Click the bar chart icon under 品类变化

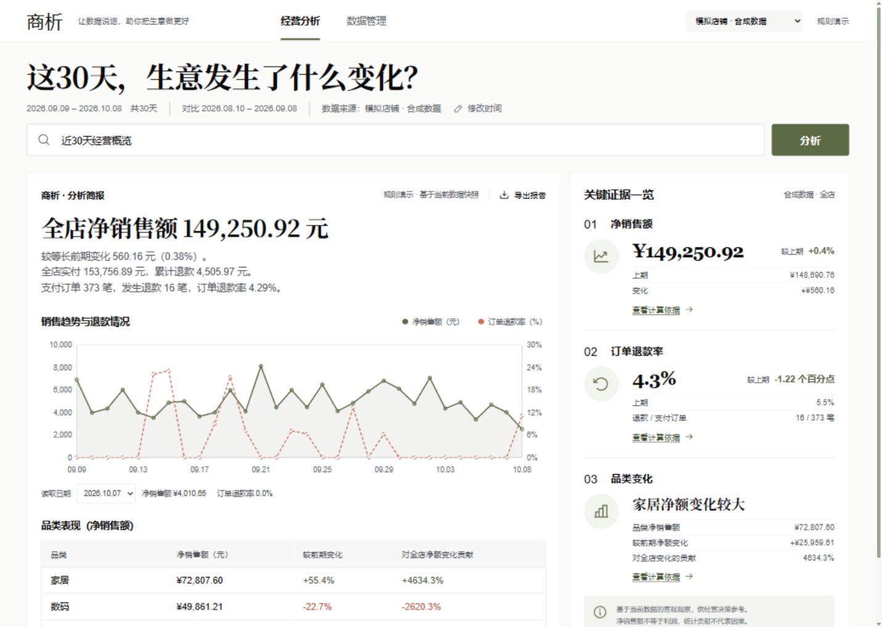click(x=601, y=511)
